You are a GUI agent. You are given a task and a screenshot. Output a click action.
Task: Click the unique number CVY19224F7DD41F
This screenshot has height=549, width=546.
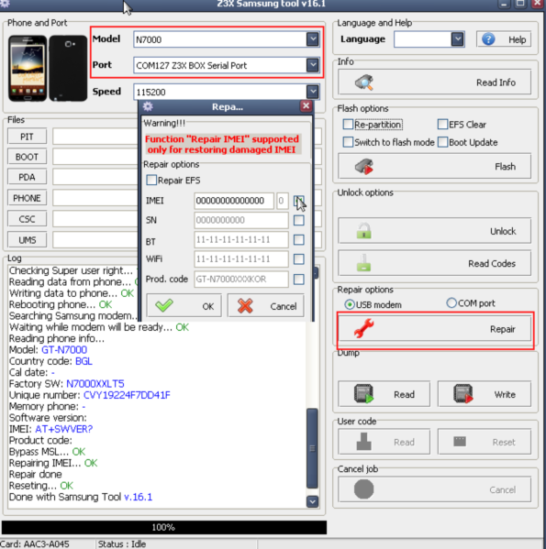tap(127, 395)
